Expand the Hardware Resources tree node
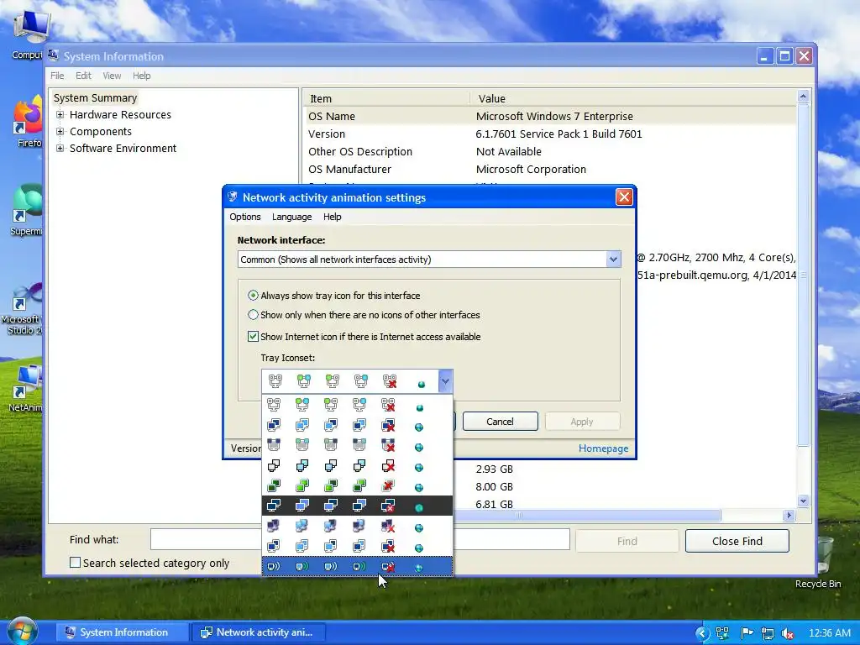The width and height of the screenshot is (860, 645). click(x=60, y=114)
